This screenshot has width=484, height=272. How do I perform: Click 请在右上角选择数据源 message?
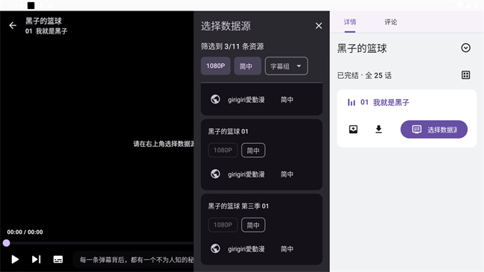click(163, 144)
